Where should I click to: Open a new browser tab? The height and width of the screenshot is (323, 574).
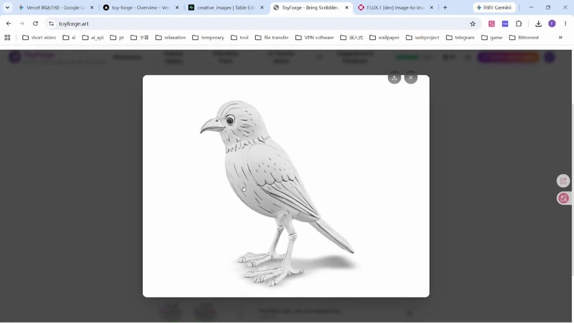(x=445, y=8)
